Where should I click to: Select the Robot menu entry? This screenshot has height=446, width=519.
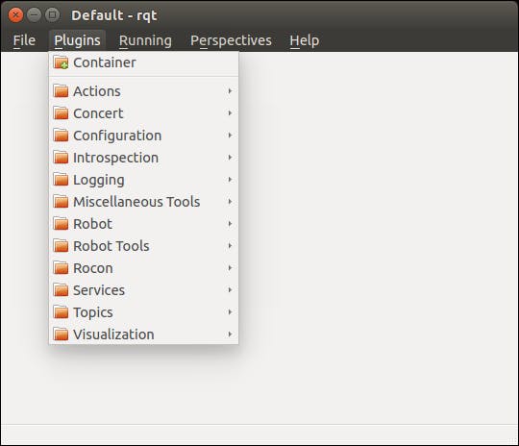coord(143,224)
